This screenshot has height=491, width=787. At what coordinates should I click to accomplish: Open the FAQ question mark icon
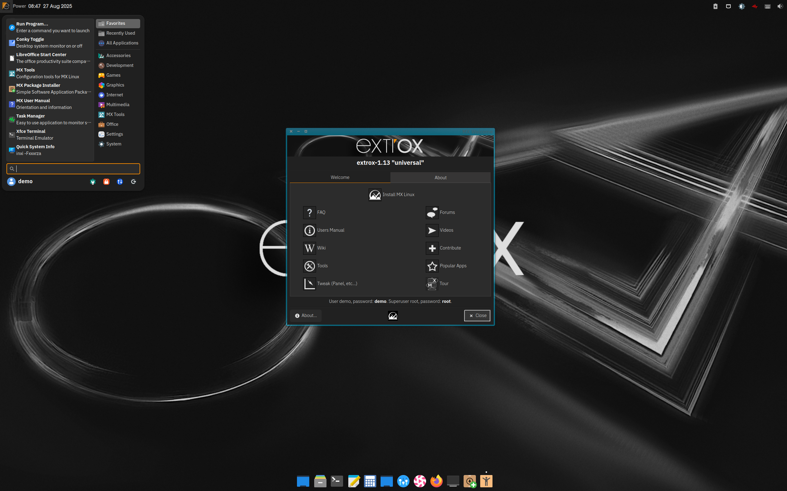[309, 212]
